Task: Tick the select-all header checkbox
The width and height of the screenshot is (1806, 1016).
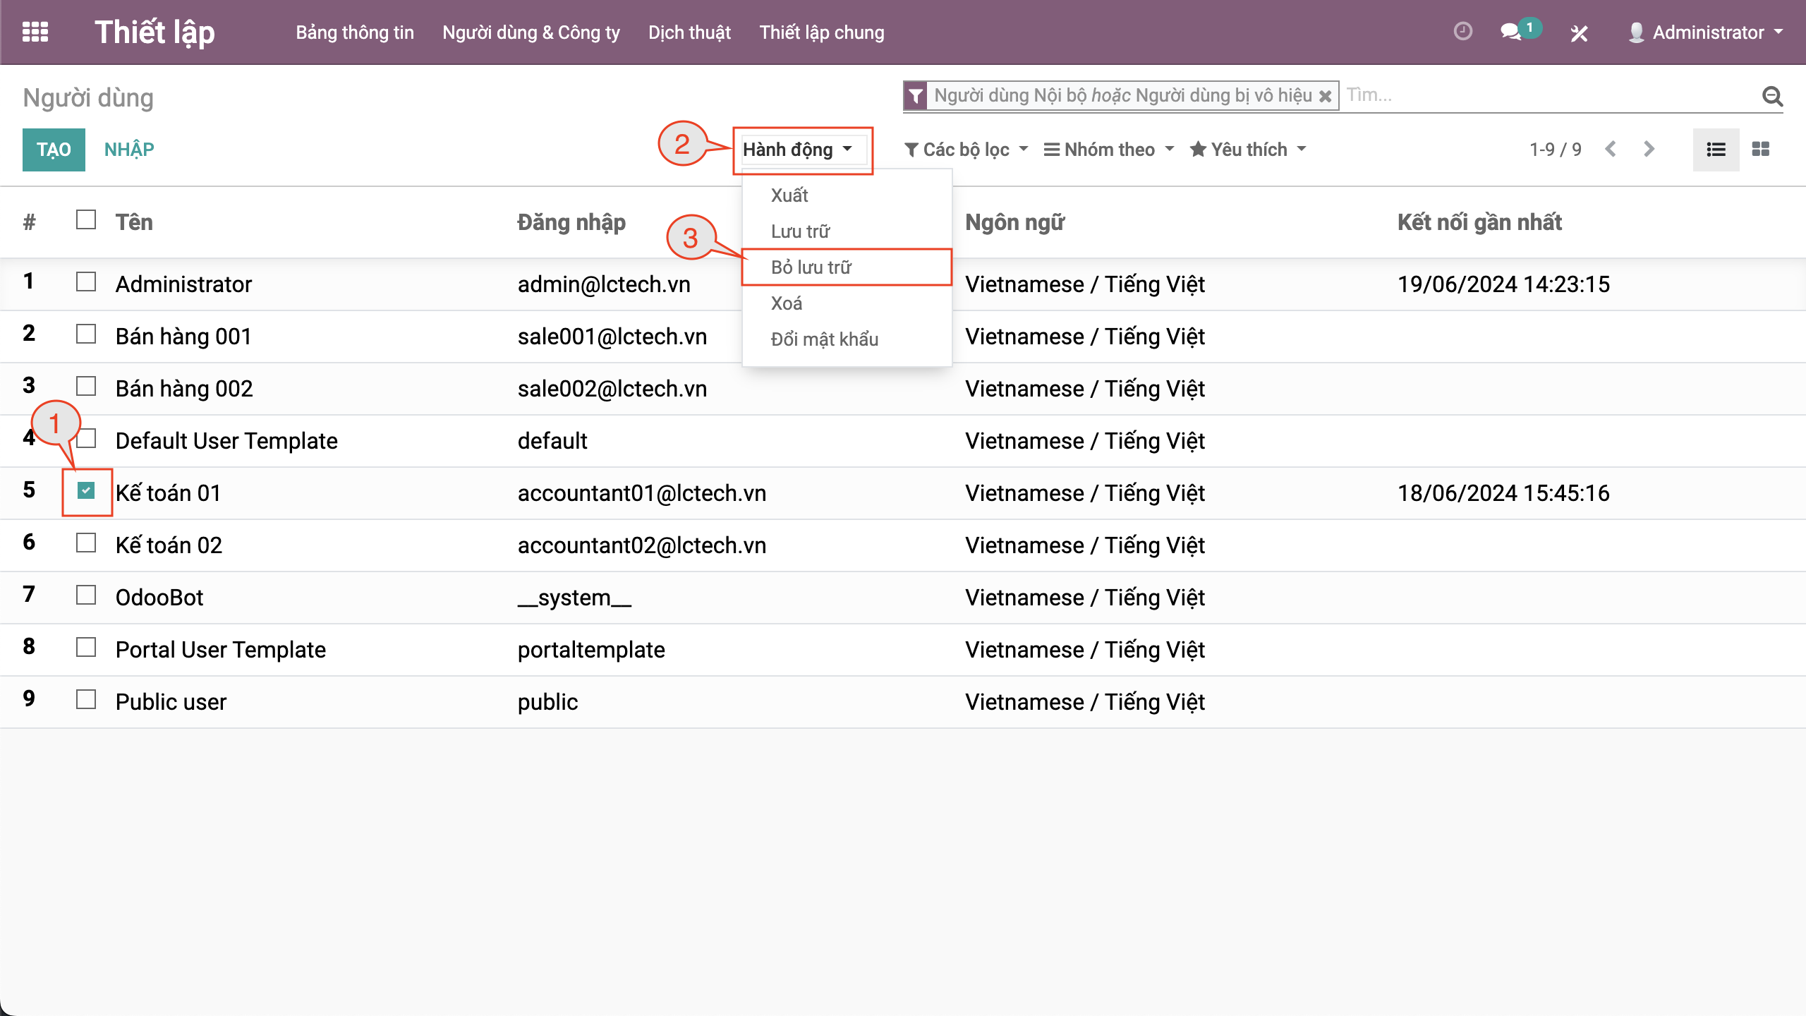Action: 86,220
